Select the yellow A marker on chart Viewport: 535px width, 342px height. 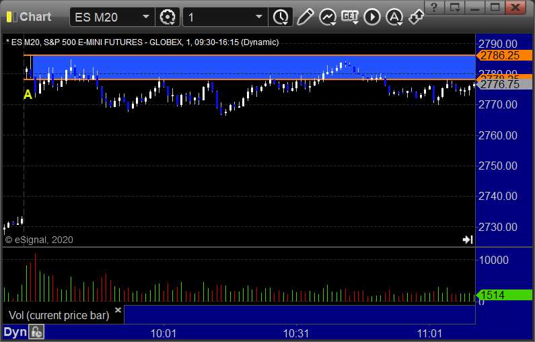point(28,94)
